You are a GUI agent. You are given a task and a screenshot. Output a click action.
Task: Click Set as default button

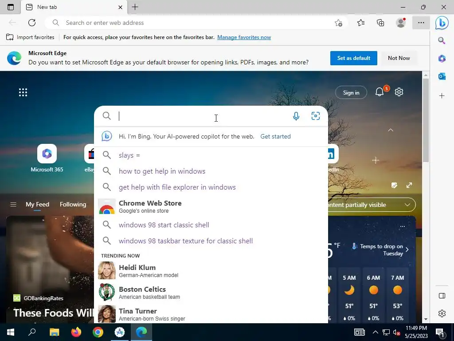[x=353, y=58]
